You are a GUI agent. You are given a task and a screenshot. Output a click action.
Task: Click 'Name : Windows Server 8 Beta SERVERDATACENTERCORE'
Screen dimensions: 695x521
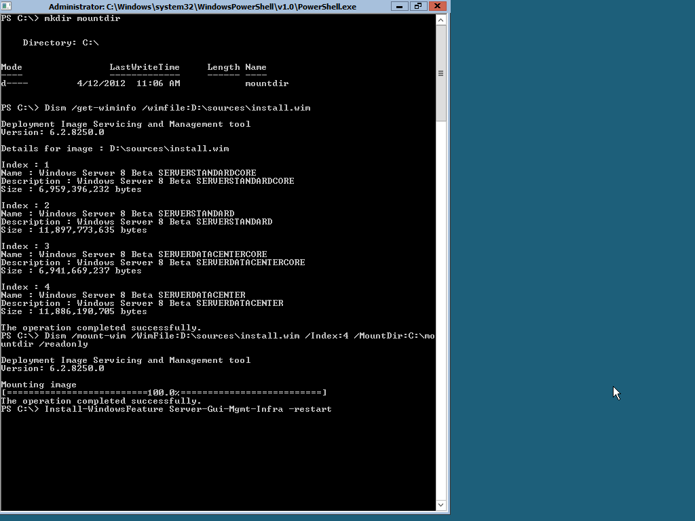pyautogui.click(x=134, y=254)
